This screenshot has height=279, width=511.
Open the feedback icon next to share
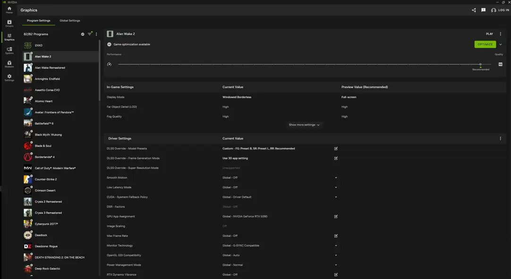[x=483, y=10]
